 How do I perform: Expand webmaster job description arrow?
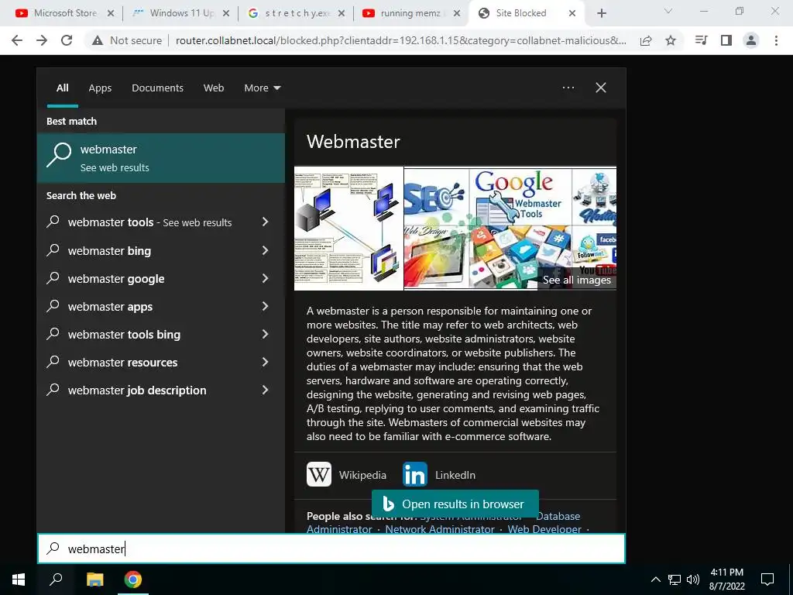coord(265,390)
